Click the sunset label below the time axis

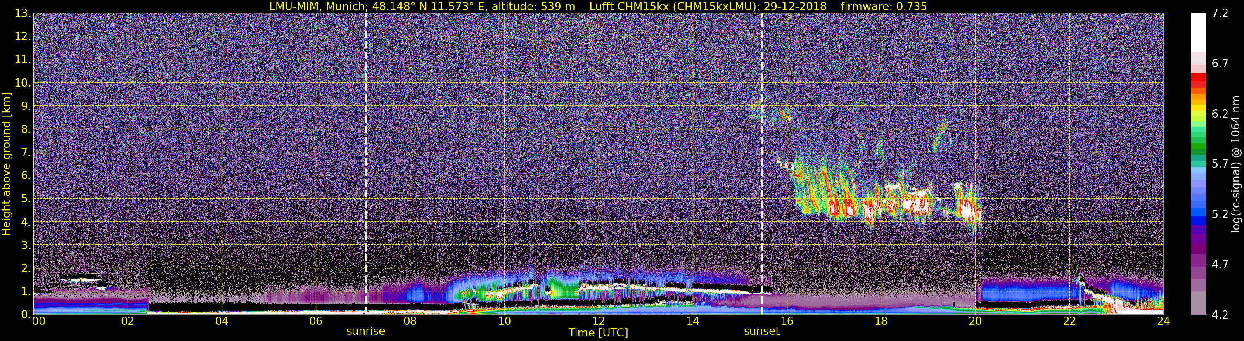[762, 332]
